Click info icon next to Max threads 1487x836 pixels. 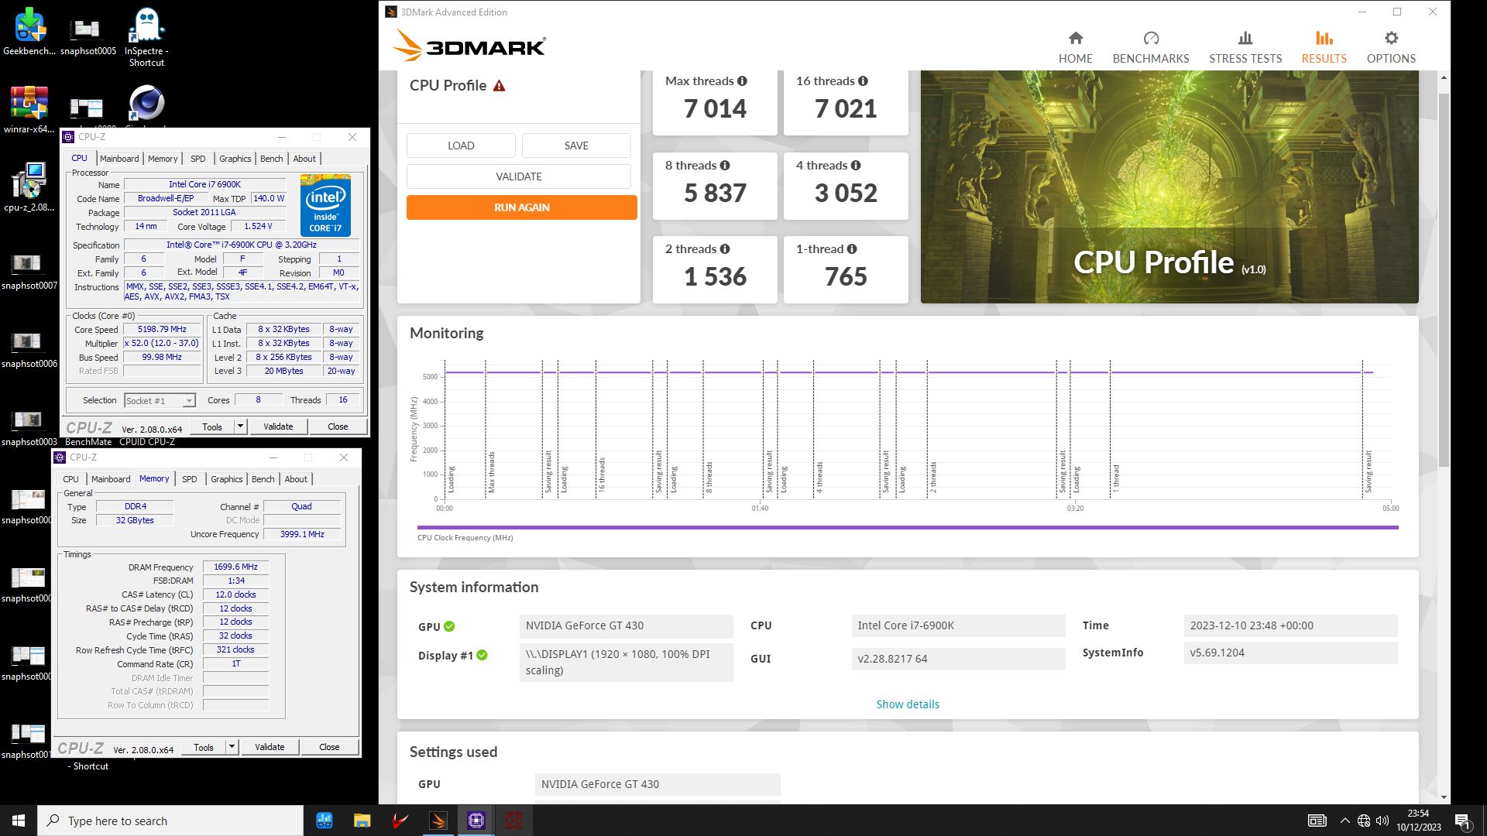(x=742, y=81)
